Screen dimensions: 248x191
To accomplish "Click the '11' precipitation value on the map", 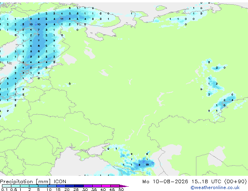I will 62,19.
